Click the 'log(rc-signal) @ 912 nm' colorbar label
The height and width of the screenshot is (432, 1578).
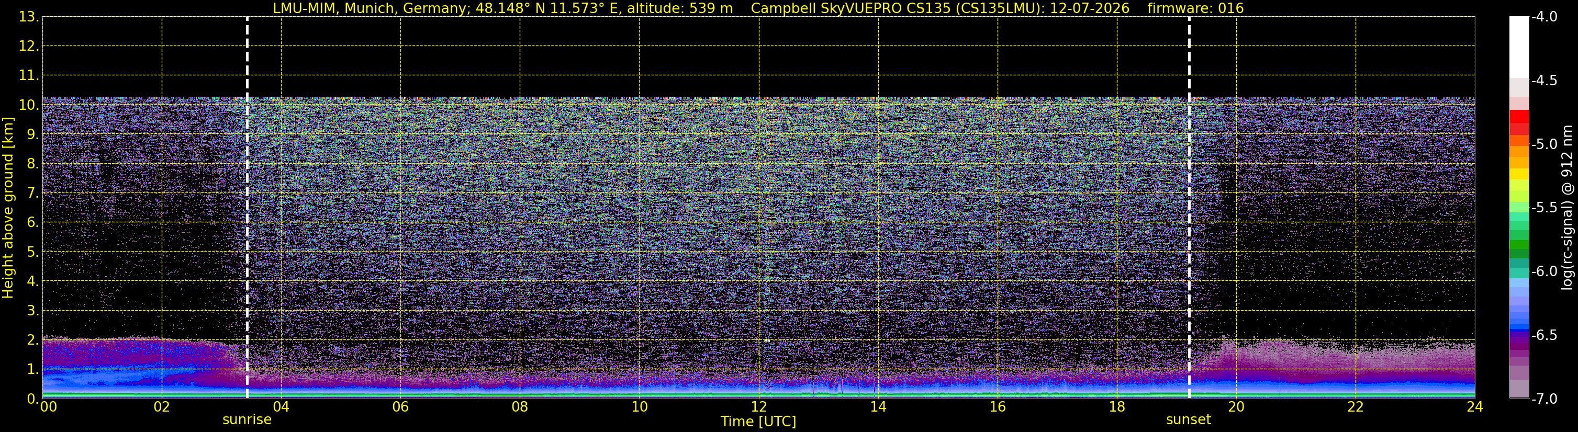click(1567, 208)
